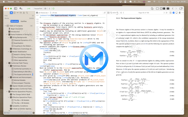Image resolution: width=188 pixels, height=117 pixels.
Task: Open the TexpadTeX typesetter selector
Action: click(x=38, y=9)
